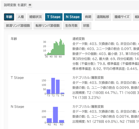Deselect the N Stage variable button
The width and height of the screenshot is (139, 129).
click(x=73, y=17)
